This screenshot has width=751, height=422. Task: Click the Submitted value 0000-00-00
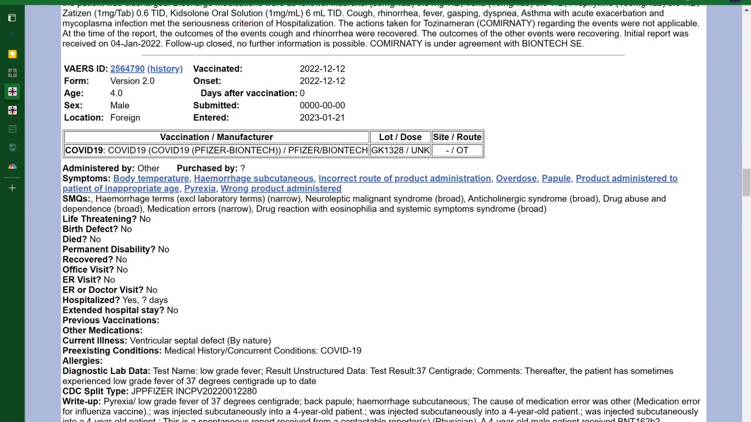(322, 105)
